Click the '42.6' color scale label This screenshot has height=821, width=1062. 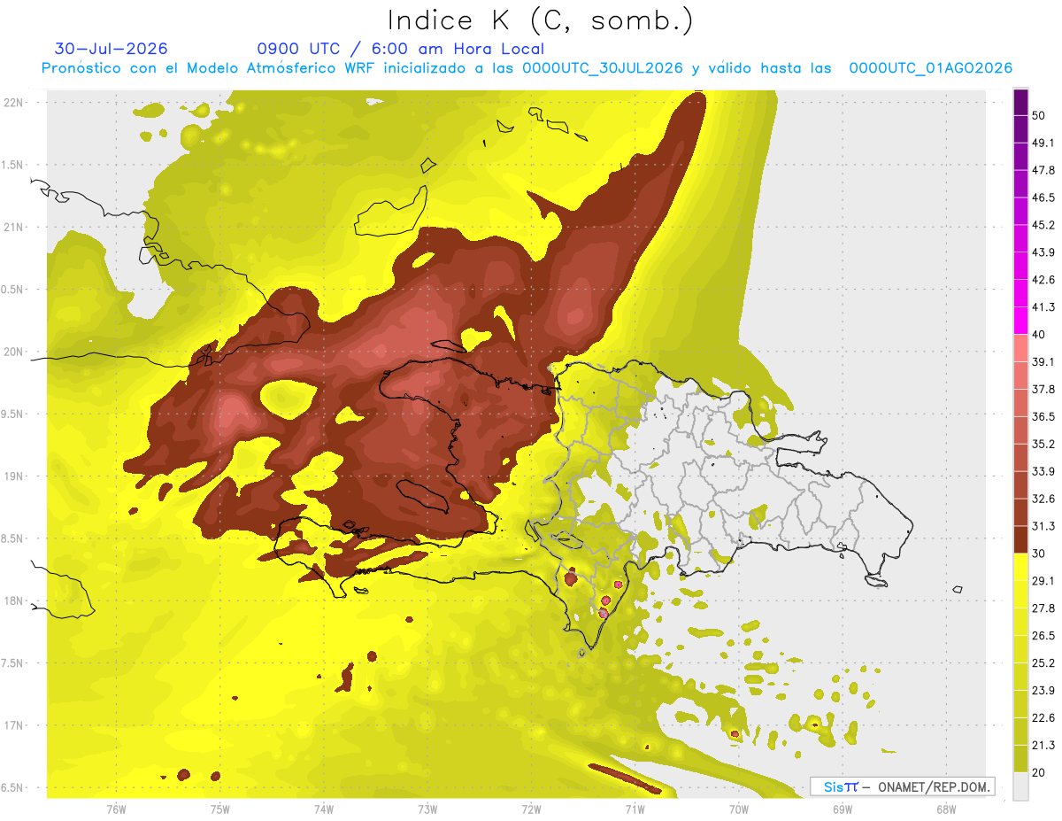tap(1043, 280)
